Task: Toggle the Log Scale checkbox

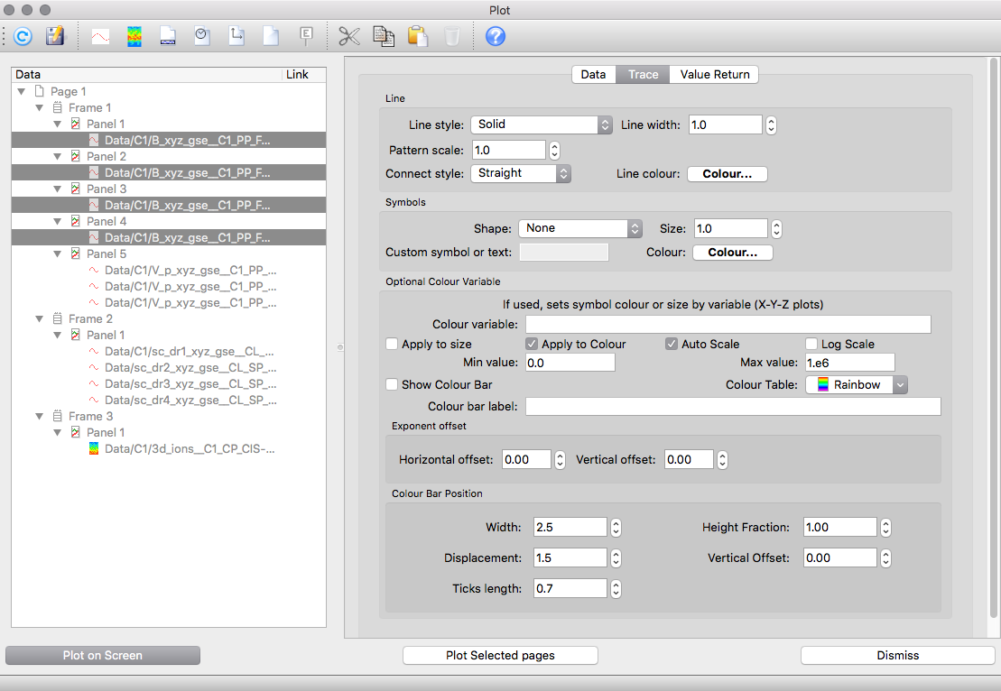Action: (811, 344)
